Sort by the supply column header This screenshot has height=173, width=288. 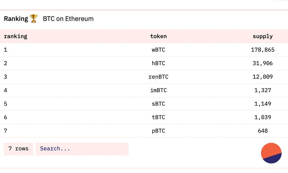(263, 36)
